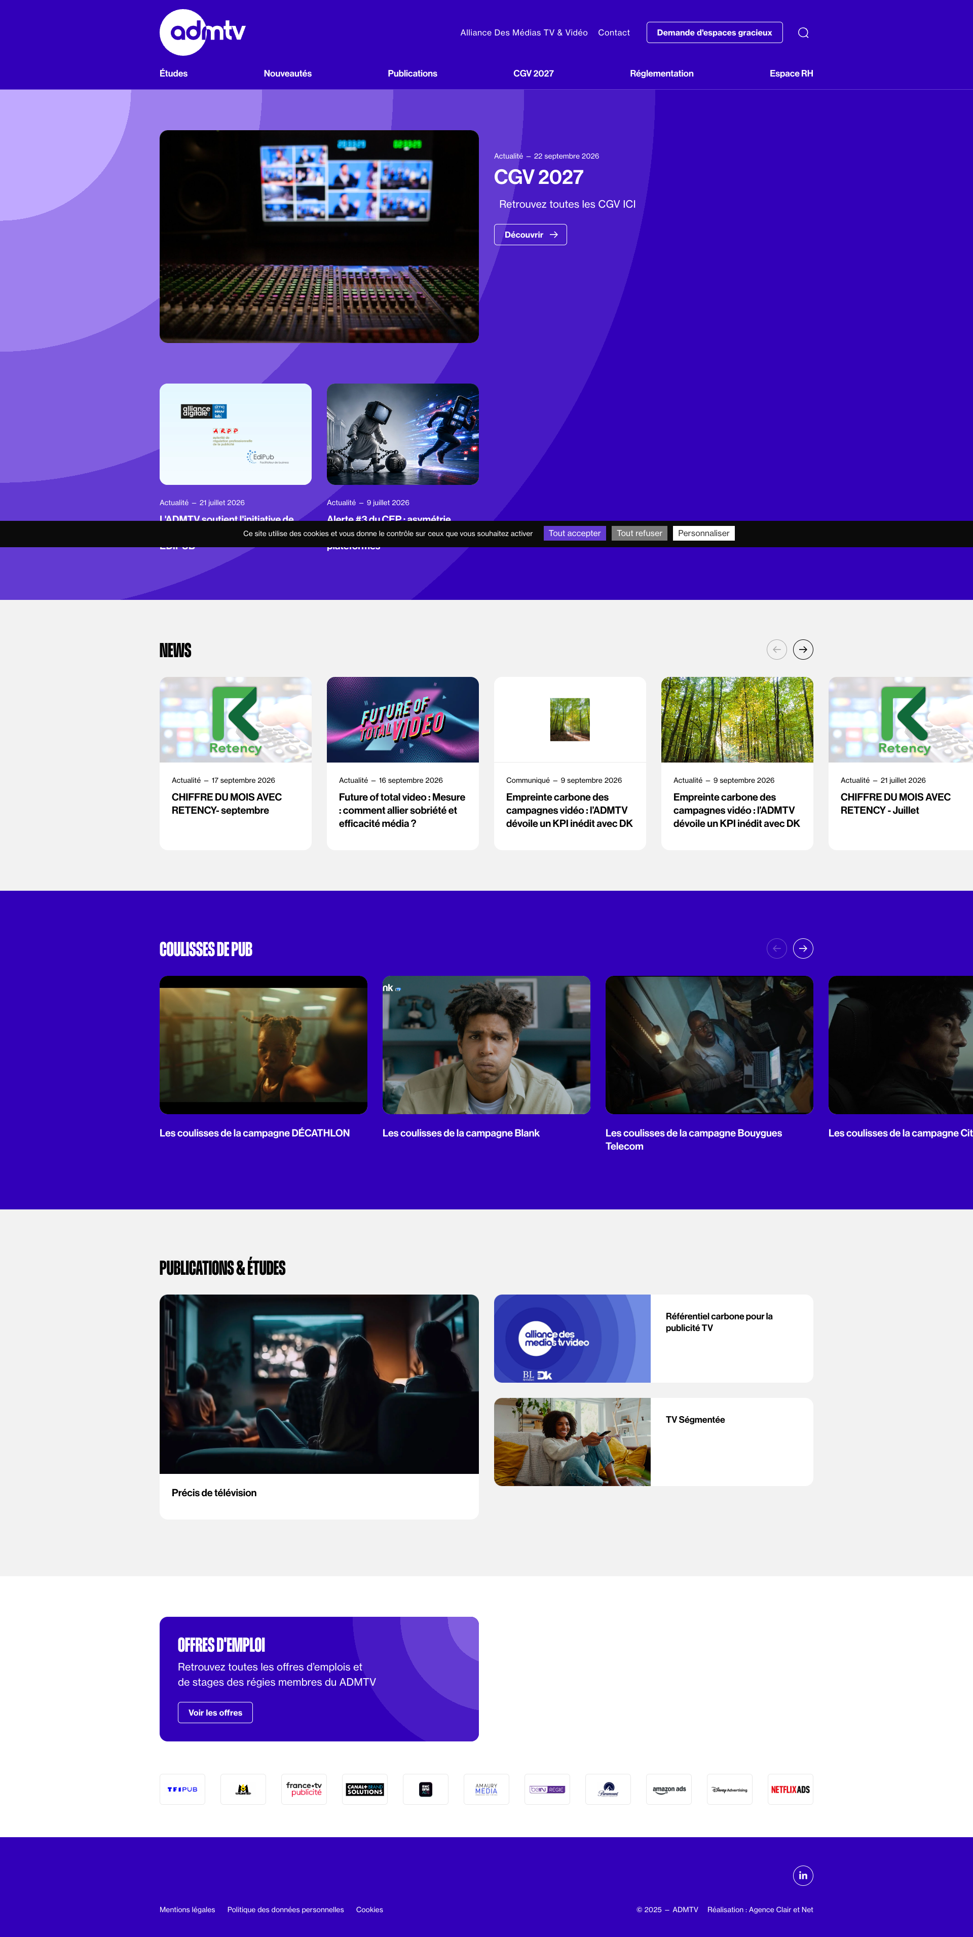Viewport: 973px width, 1937px height.
Task: Open the Bouygues Telecom campaign thumbnail
Action: 709,1044
